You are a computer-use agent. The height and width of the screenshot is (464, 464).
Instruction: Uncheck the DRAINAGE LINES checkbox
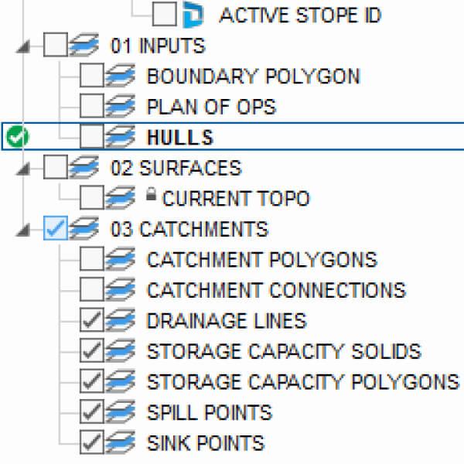click(92, 320)
